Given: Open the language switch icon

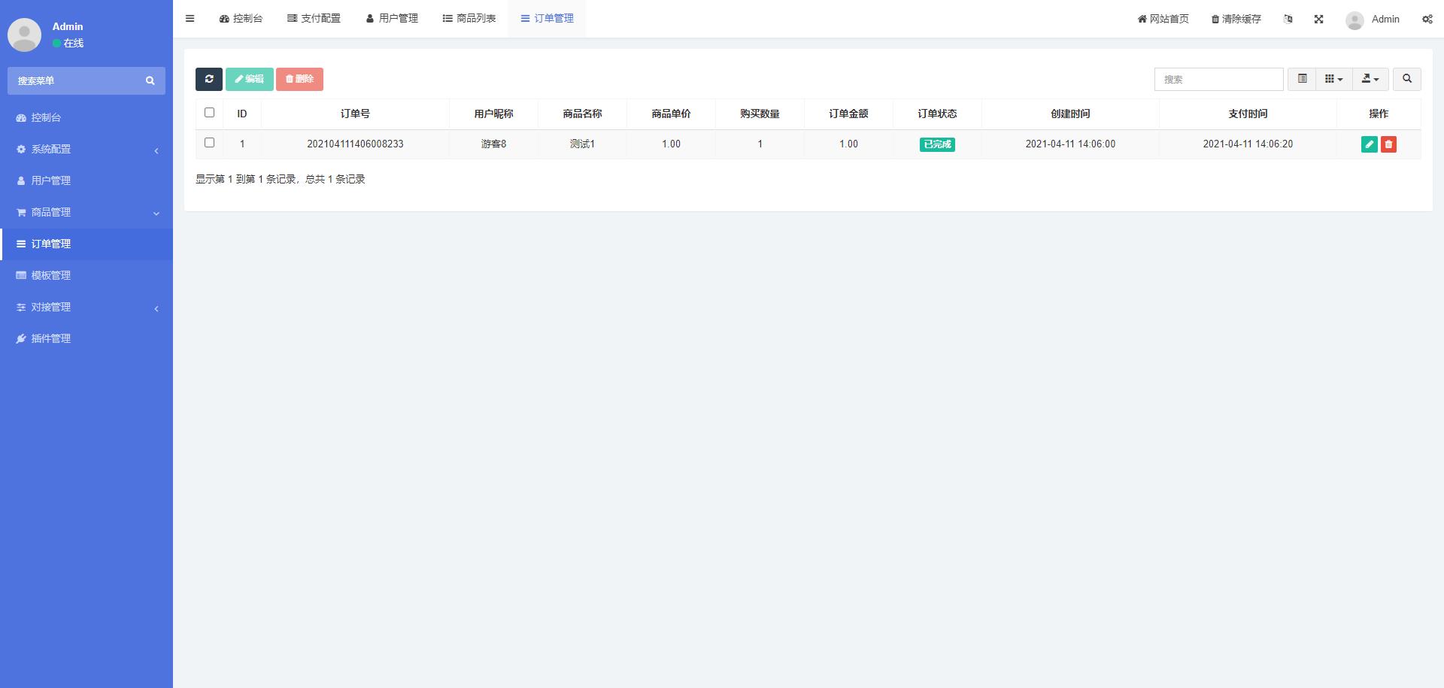Looking at the screenshot, I should click(1288, 19).
